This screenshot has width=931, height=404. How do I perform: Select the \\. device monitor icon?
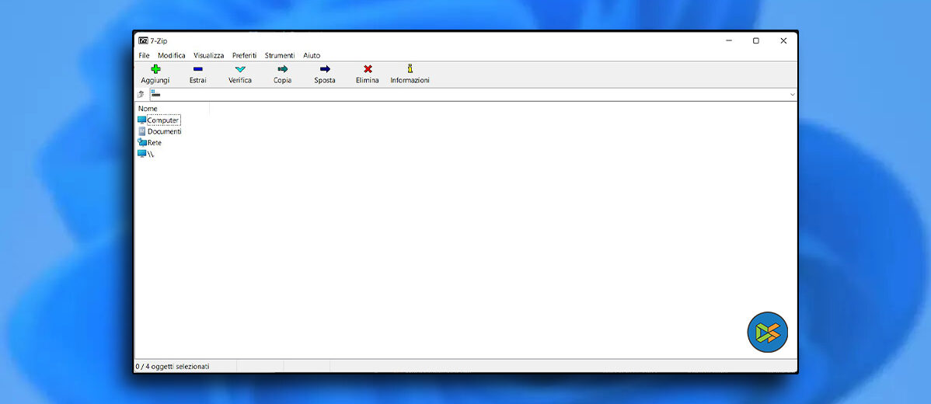click(x=142, y=154)
